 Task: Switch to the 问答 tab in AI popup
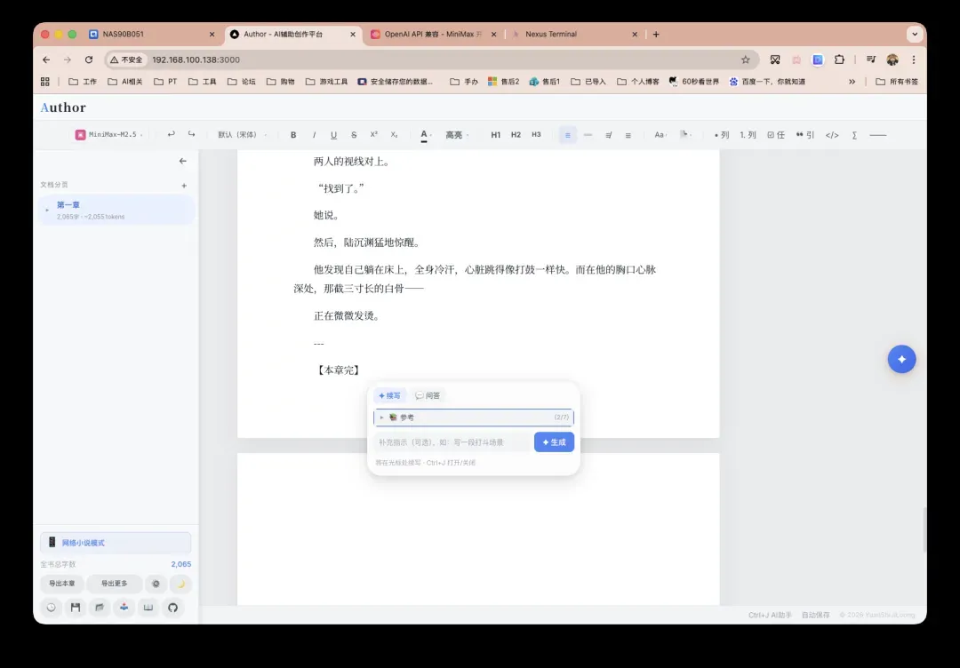coord(428,396)
